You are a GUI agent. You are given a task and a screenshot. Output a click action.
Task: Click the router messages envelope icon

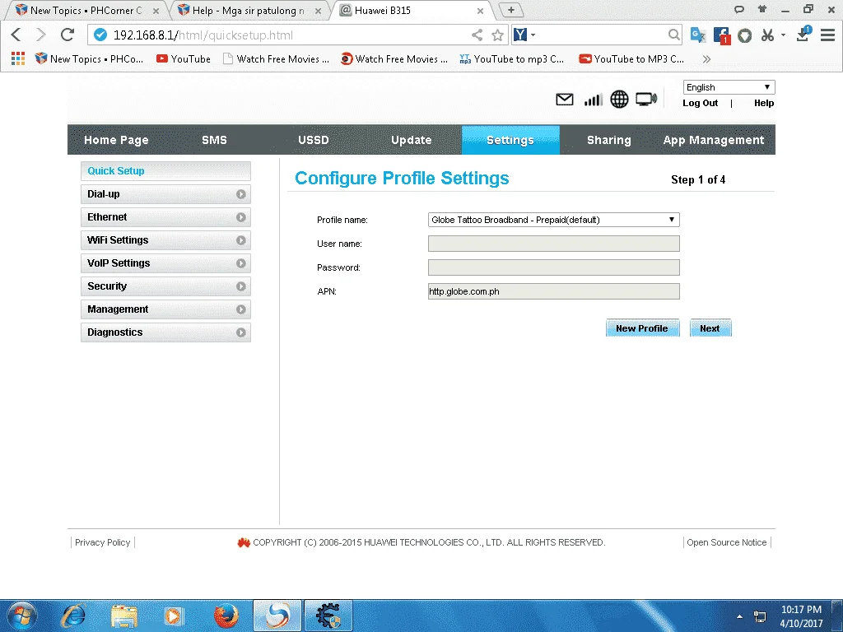(565, 100)
